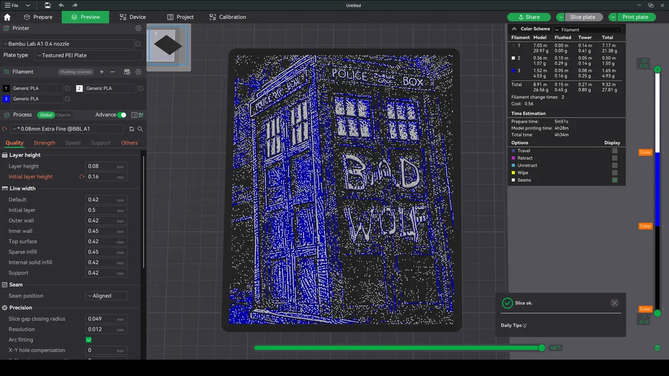
Task: Click the Share button
Action: tap(529, 17)
